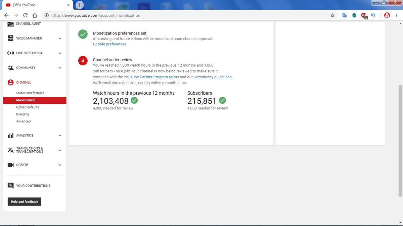The image size is (403, 226).
Task: Click Update preferences link
Action: pyautogui.click(x=109, y=44)
